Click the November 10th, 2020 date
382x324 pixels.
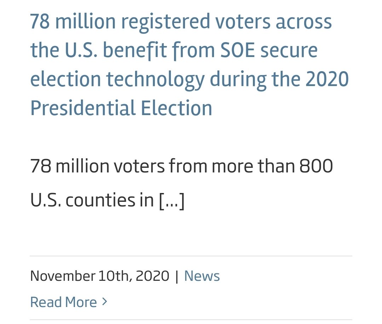(100, 276)
